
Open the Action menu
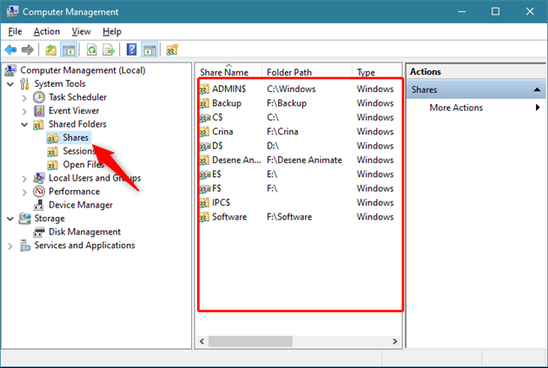point(47,31)
